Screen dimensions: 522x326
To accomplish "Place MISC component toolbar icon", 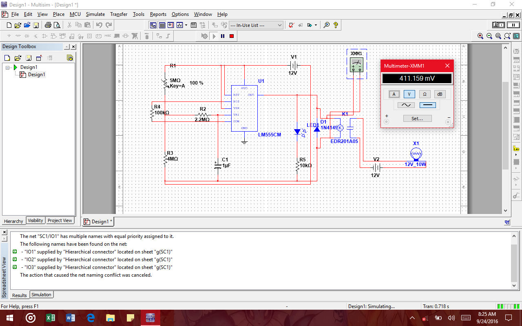I will click(x=108, y=36).
